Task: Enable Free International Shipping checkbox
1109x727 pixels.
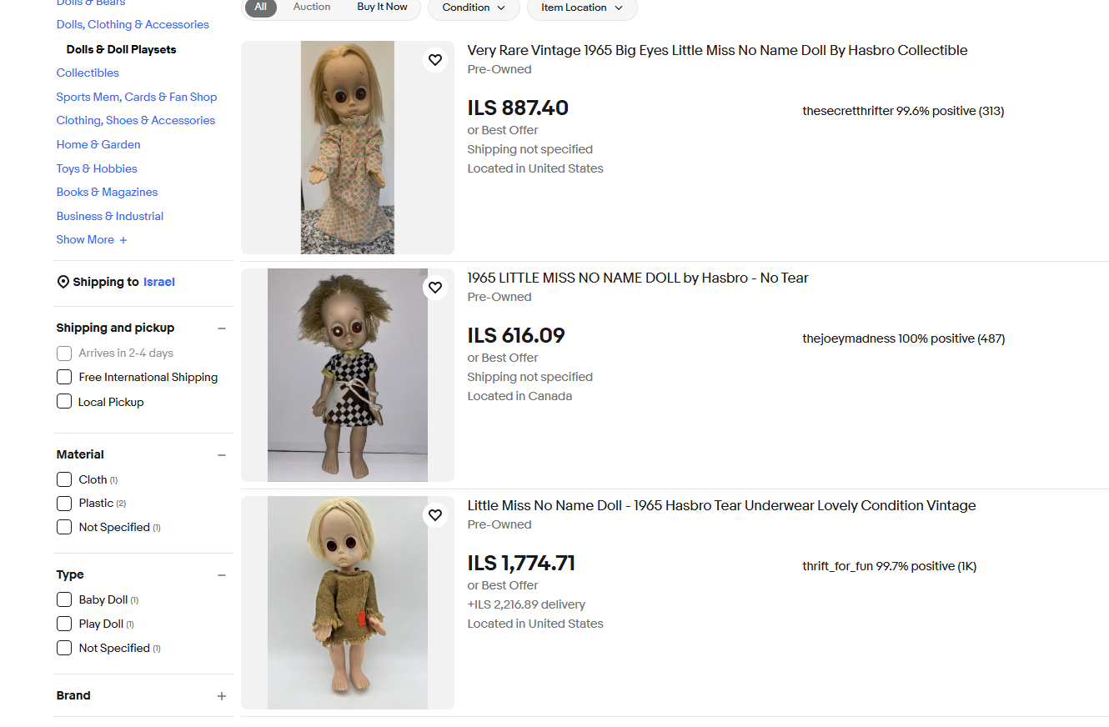Action: click(64, 378)
